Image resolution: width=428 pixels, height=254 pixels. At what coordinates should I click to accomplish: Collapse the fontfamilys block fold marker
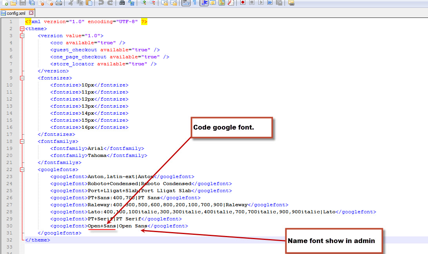coord(22,141)
